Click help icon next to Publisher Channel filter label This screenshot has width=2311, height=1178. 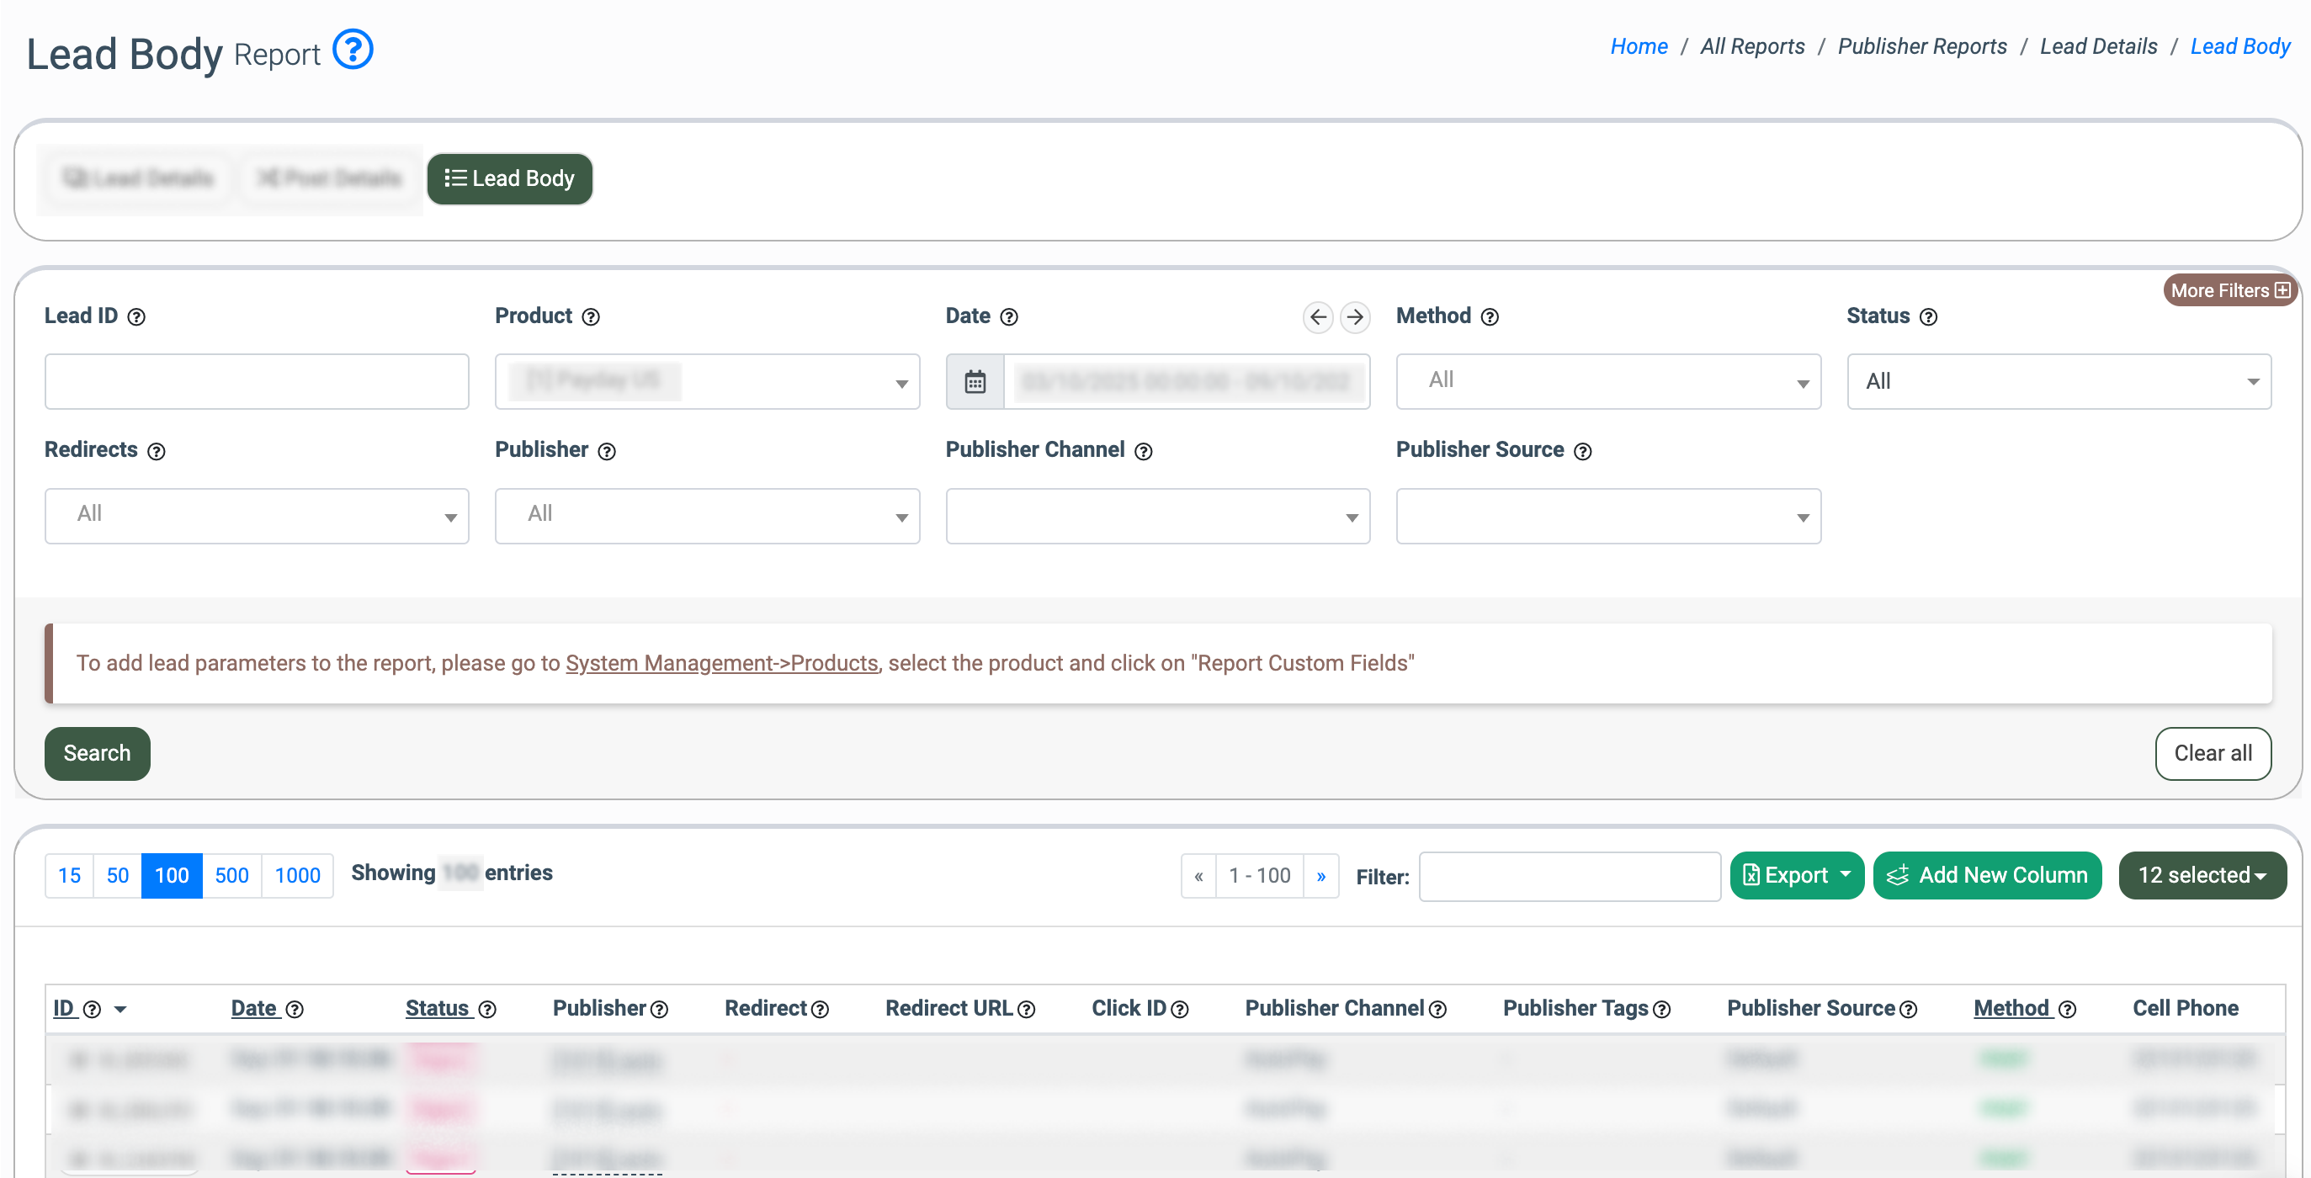(1143, 451)
